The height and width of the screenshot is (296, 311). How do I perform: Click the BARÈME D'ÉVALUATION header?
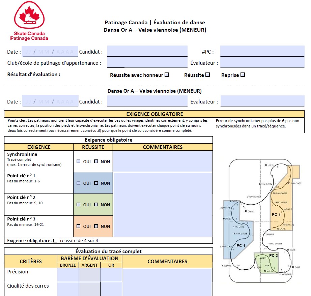pos(89,258)
